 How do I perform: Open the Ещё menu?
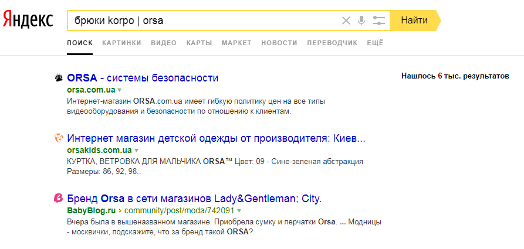click(375, 43)
